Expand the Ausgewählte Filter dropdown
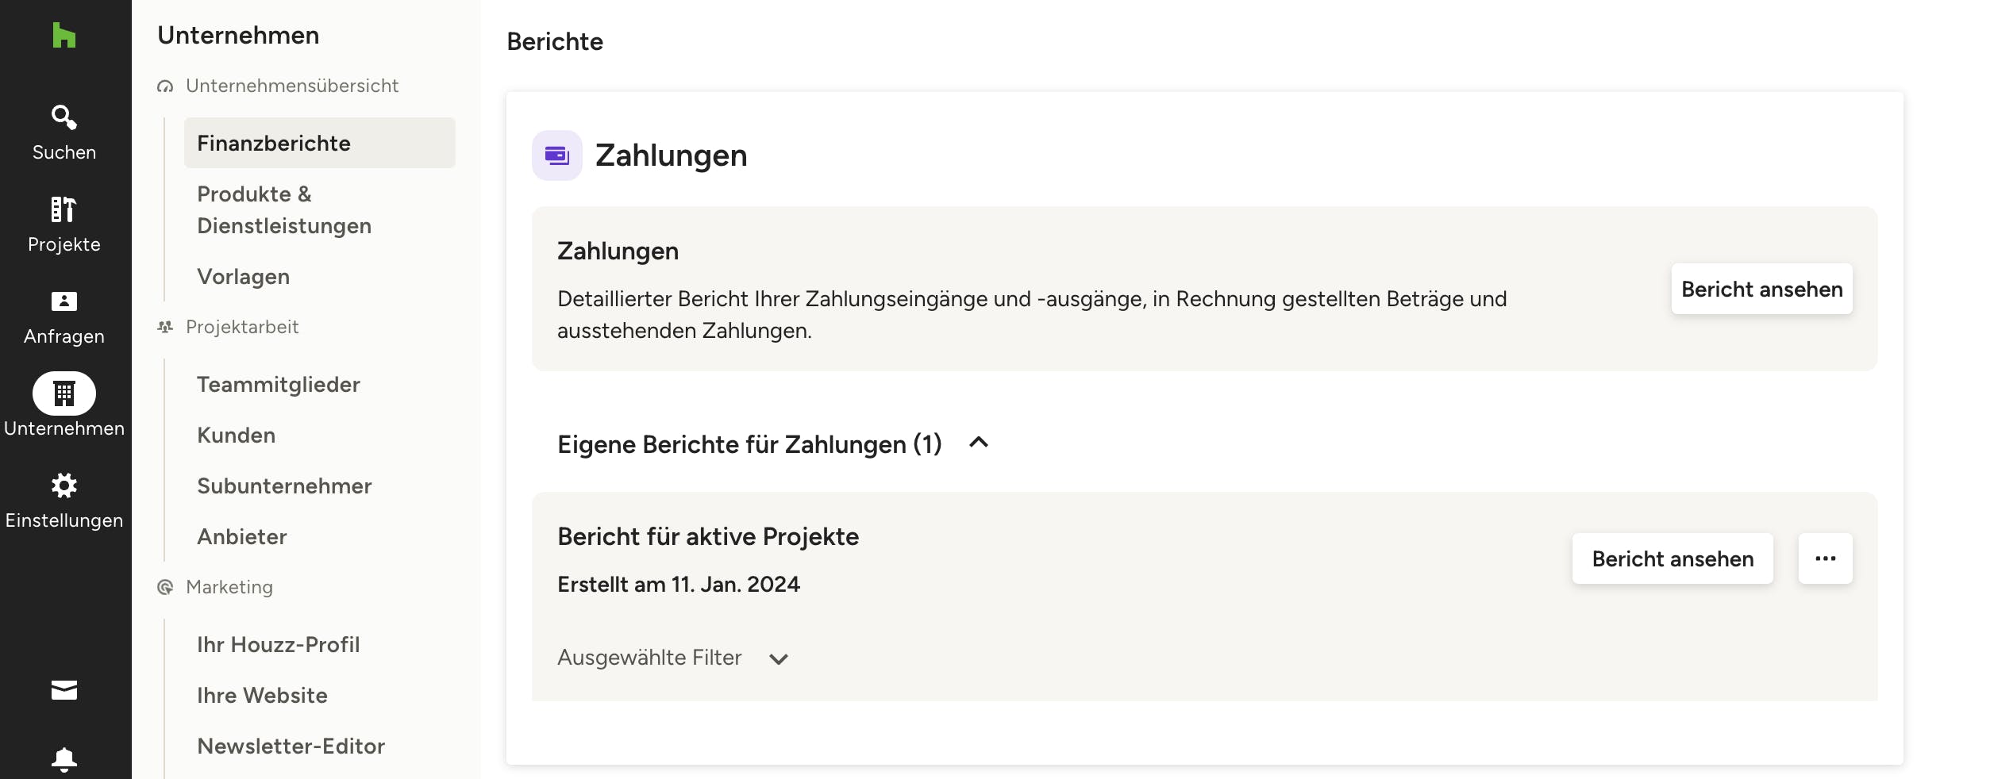Screen dimensions: 1994x779 click(779, 658)
